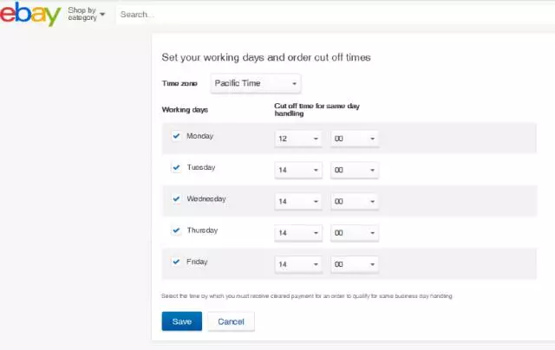Click the eBay logo
This screenshot has width=555, height=350.
30,15
